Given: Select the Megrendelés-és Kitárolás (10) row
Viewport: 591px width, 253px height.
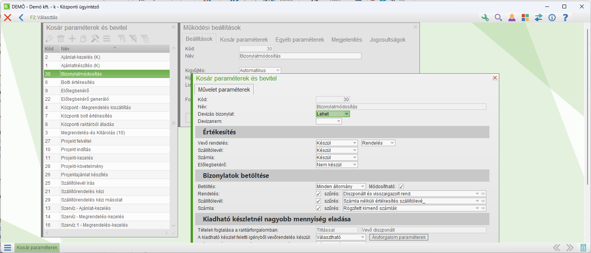Looking at the screenshot, I should pyautogui.click(x=107, y=132).
